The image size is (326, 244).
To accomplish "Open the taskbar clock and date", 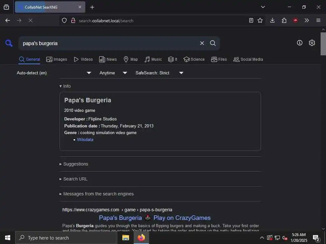I will 299,238.
